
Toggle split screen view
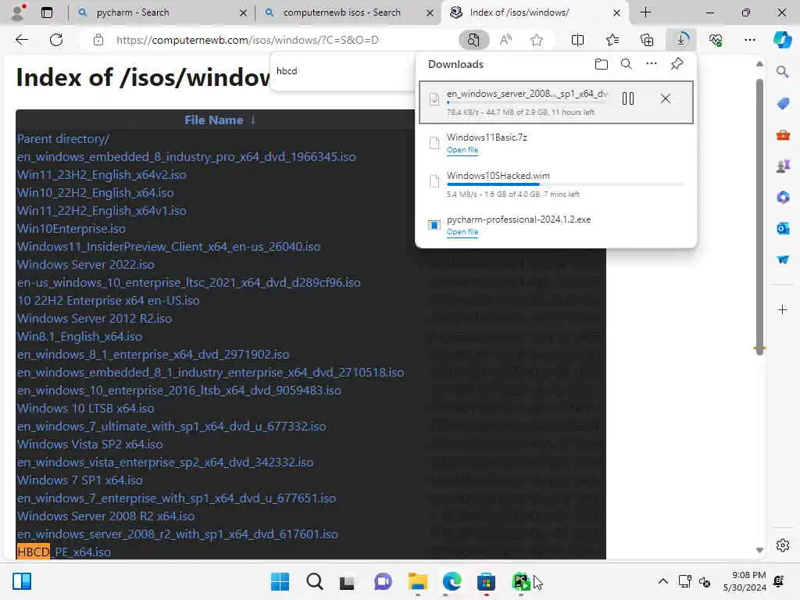coord(577,40)
